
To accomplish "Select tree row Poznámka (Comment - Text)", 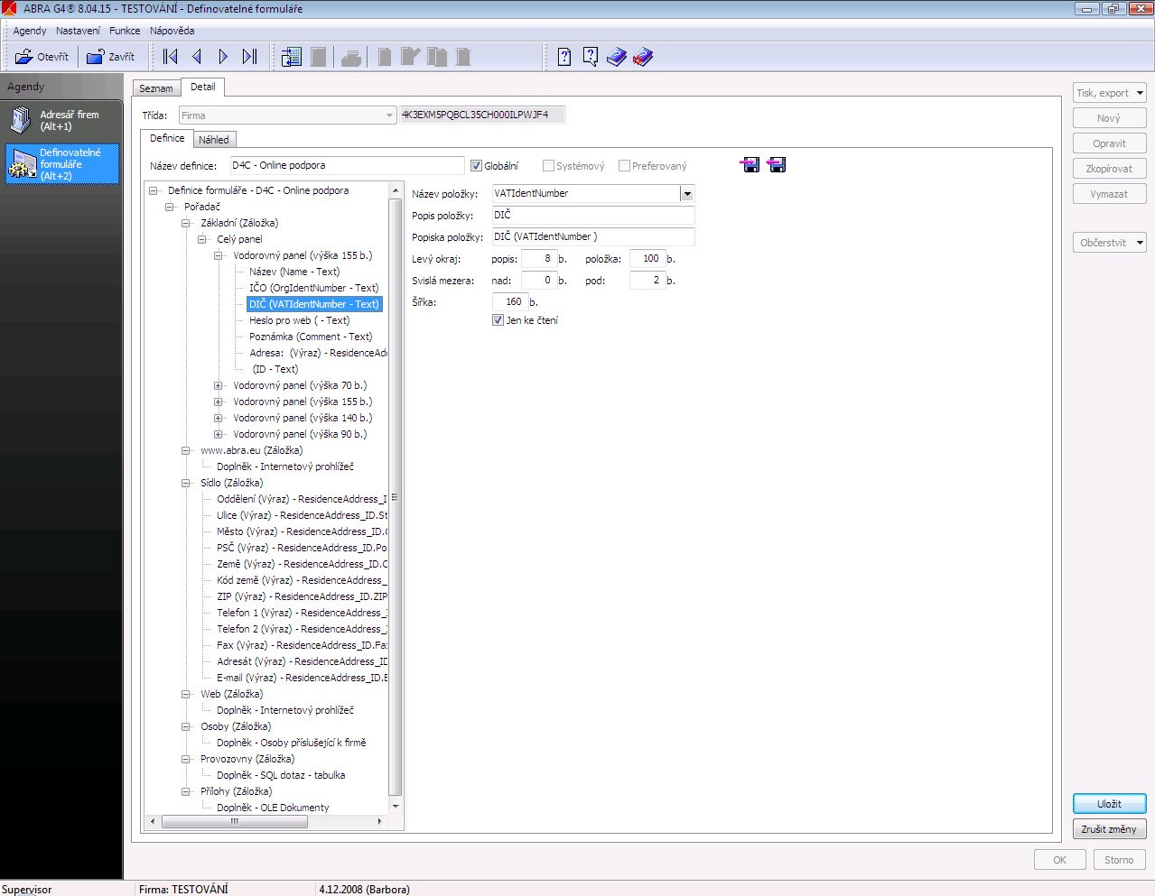I will [x=311, y=337].
